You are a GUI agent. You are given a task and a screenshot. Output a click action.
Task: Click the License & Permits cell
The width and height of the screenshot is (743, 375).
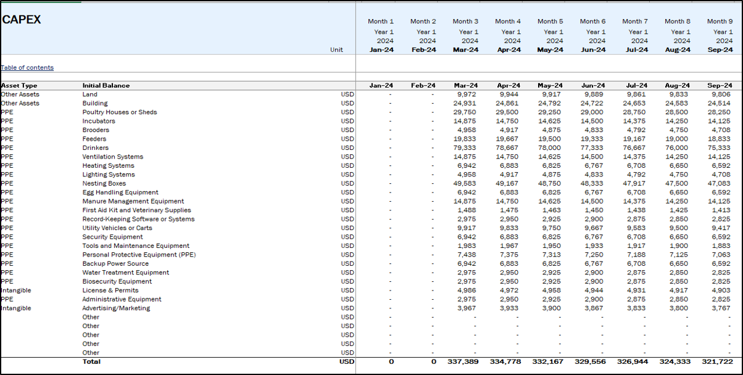tap(110, 291)
